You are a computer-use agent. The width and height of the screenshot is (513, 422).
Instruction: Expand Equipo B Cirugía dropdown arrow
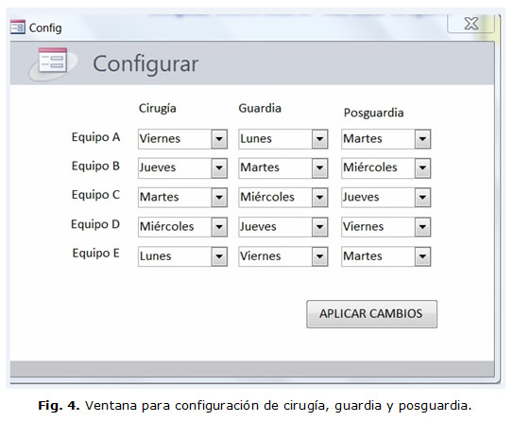tap(219, 168)
